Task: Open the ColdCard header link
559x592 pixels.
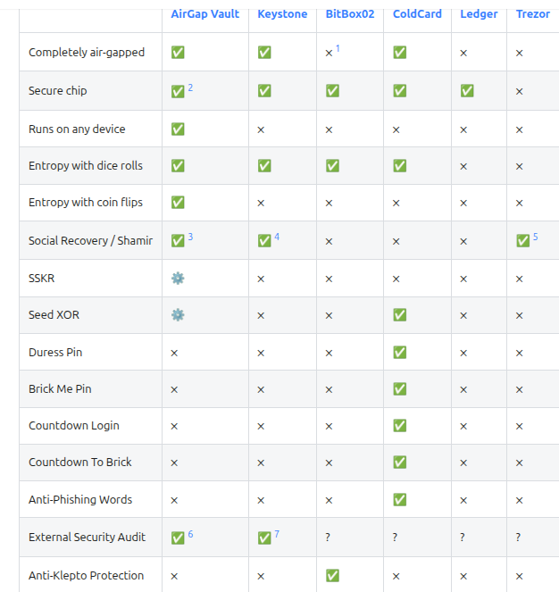Action: (417, 14)
